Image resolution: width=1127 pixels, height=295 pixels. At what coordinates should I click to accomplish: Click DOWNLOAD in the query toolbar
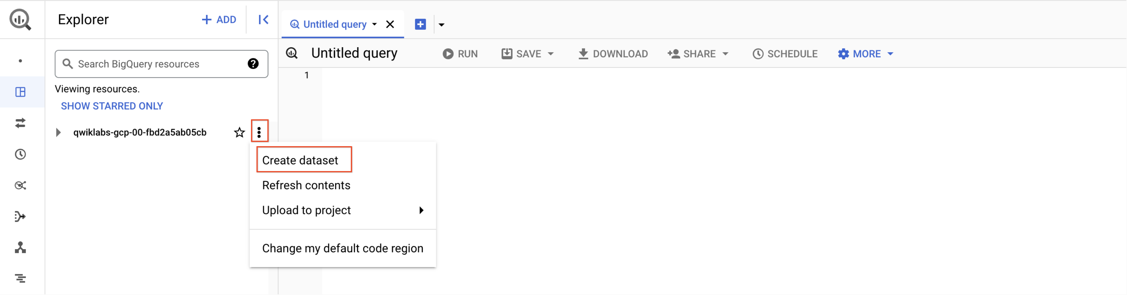point(613,54)
